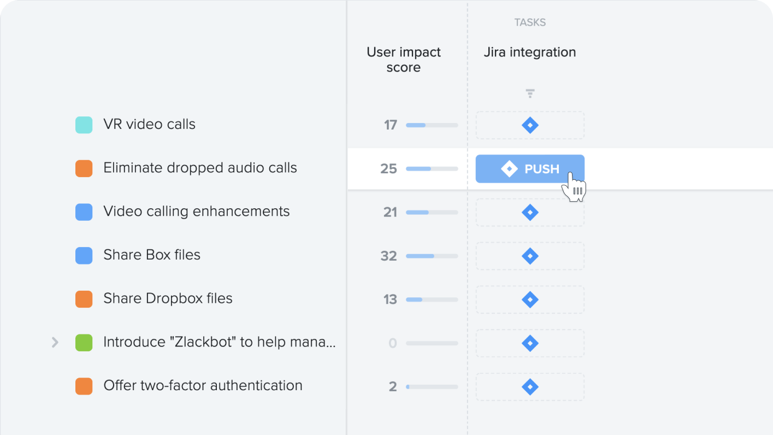Click the orange swatch for Eliminate dropped audio calls

pos(84,168)
